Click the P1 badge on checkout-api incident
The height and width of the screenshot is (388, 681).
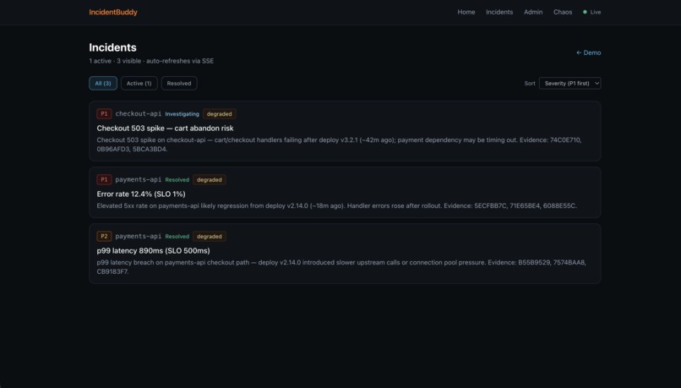pyautogui.click(x=104, y=114)
